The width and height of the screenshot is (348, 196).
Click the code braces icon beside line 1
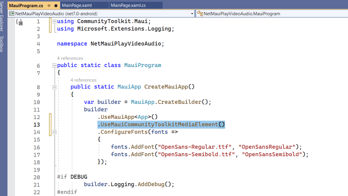19,22
